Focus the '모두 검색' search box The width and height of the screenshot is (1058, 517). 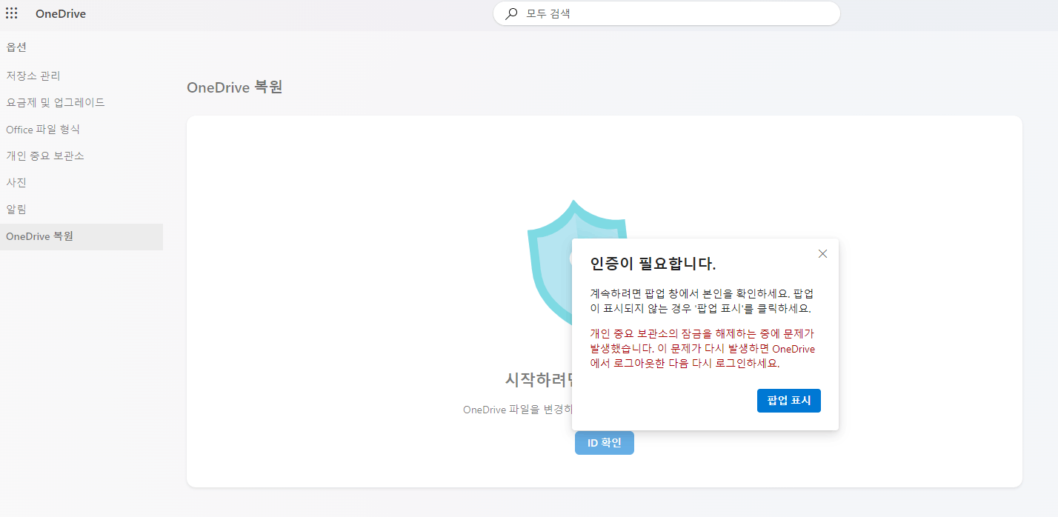coord(667,13)
